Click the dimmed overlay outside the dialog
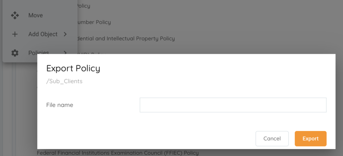This screenshot has width=343, height=156. point(219,26)
